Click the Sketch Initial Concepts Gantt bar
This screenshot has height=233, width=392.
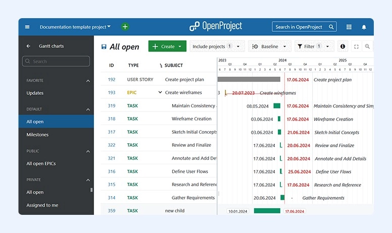coord(279,132)
